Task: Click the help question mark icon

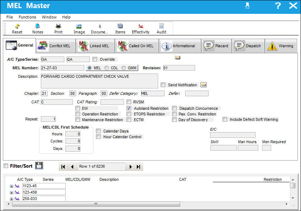Action: (x=278, y=6)
